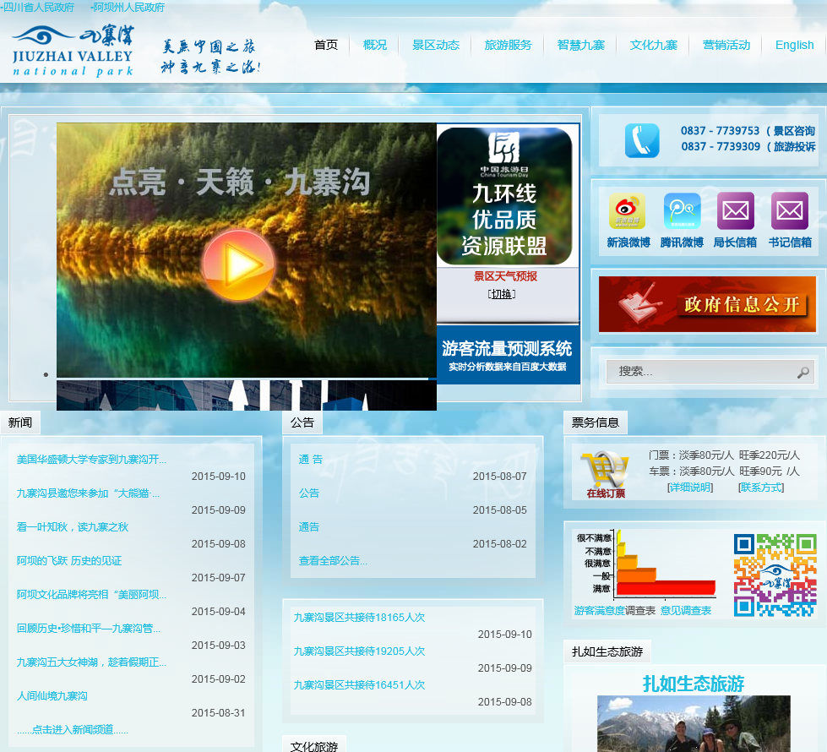This screenshot has height=752, width=827.
Task: Click the 扎如生态旅游 photo thumbnail
Action: click(x=694, y=723)
